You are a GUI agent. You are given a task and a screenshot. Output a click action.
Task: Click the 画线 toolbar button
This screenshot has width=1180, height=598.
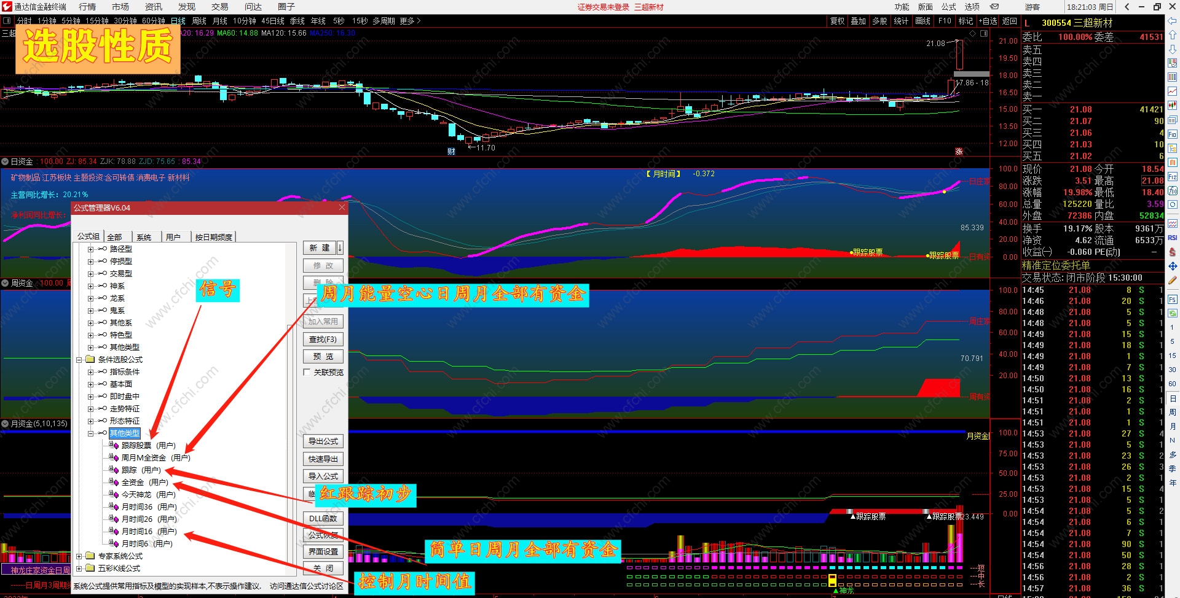(923, 21)
